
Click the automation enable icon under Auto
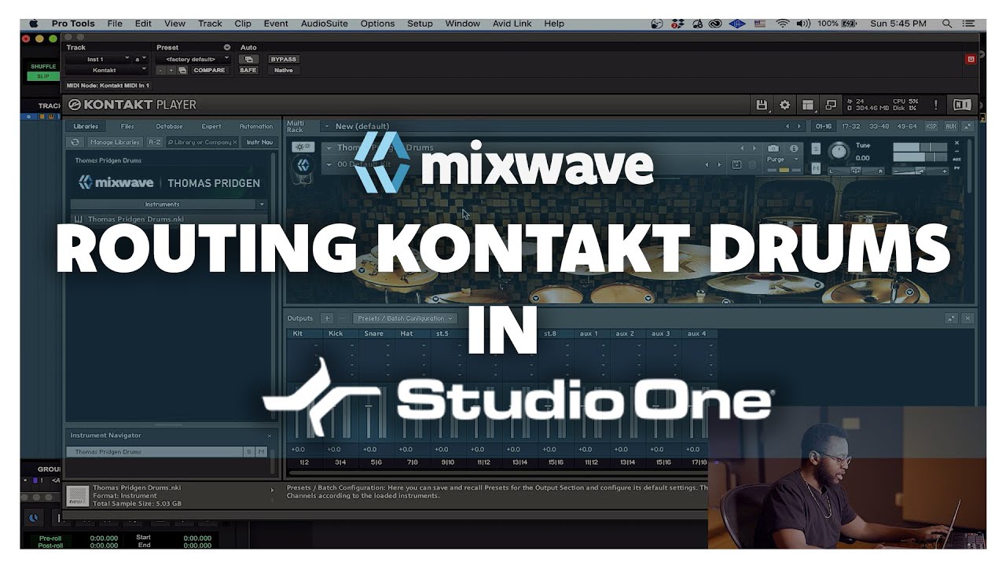[x=248, y=59]
